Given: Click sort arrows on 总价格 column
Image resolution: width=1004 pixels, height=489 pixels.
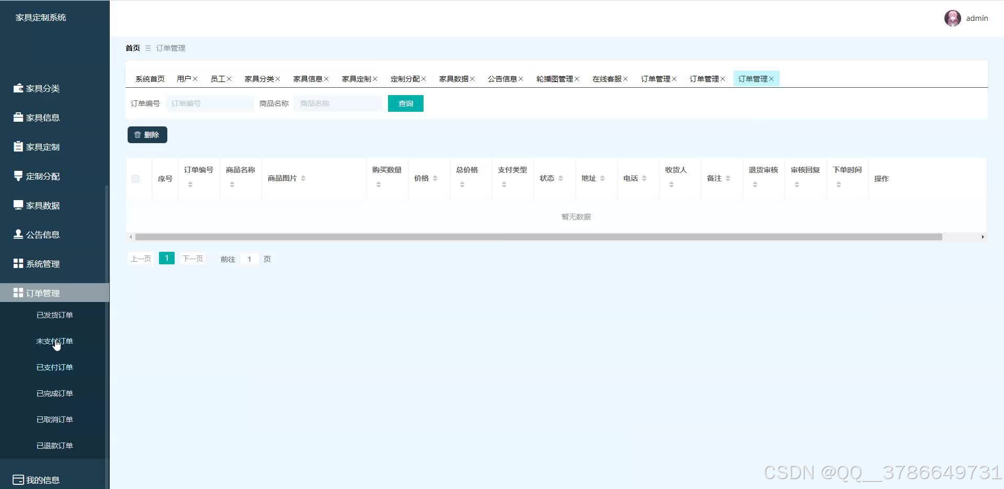Looking at the screenshot, I should point(462,184).
